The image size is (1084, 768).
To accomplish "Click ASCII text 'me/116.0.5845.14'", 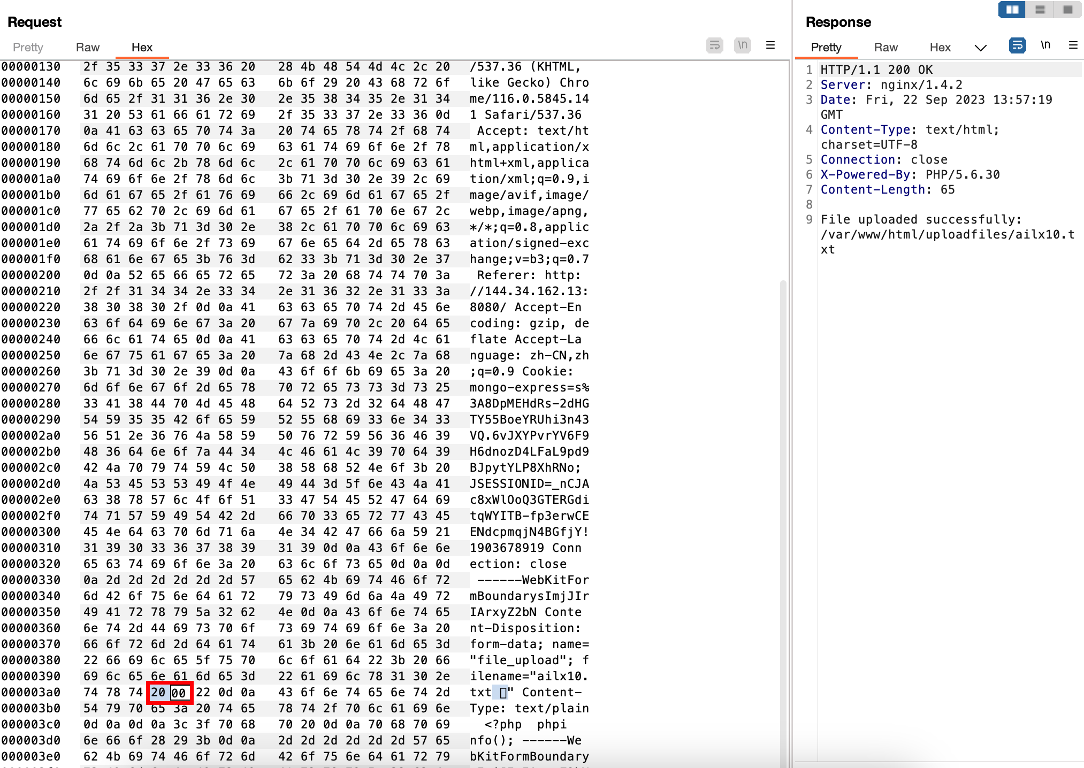I will 529,99.
